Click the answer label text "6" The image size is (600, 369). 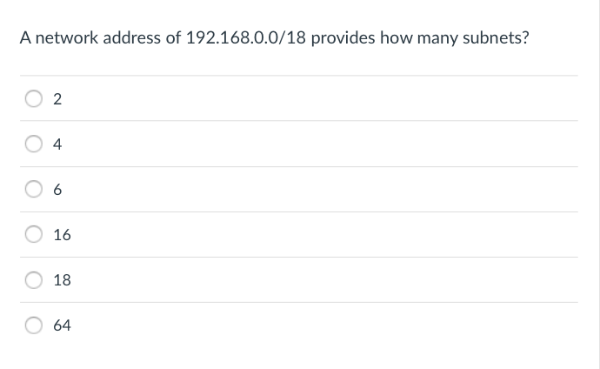[57, 190]
